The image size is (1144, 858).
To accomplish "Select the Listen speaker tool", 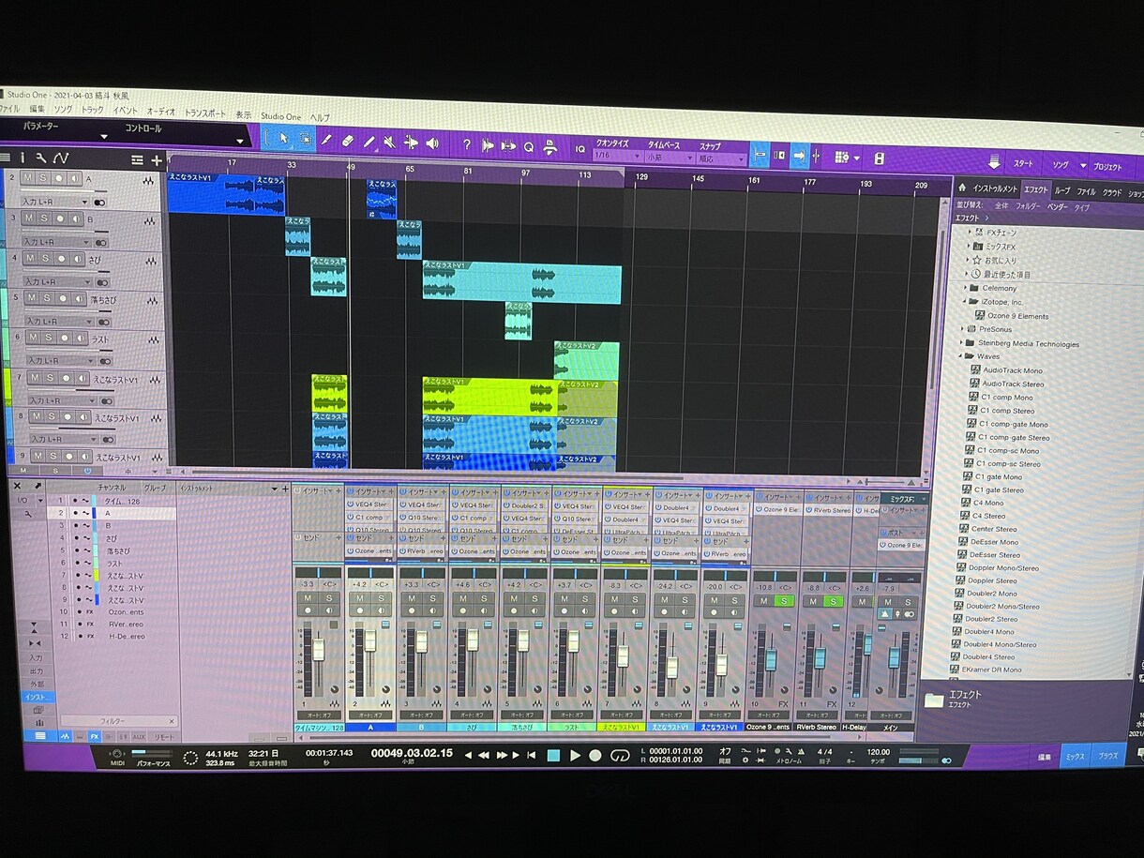I will [x=432, y=143].
